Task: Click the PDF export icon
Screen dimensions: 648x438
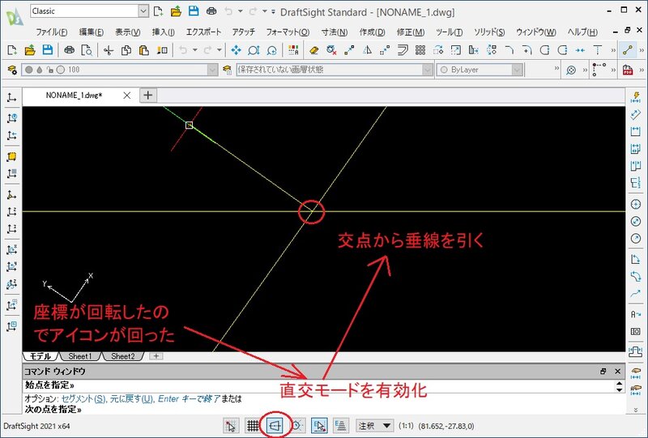Action: click(x=628, y=70)
